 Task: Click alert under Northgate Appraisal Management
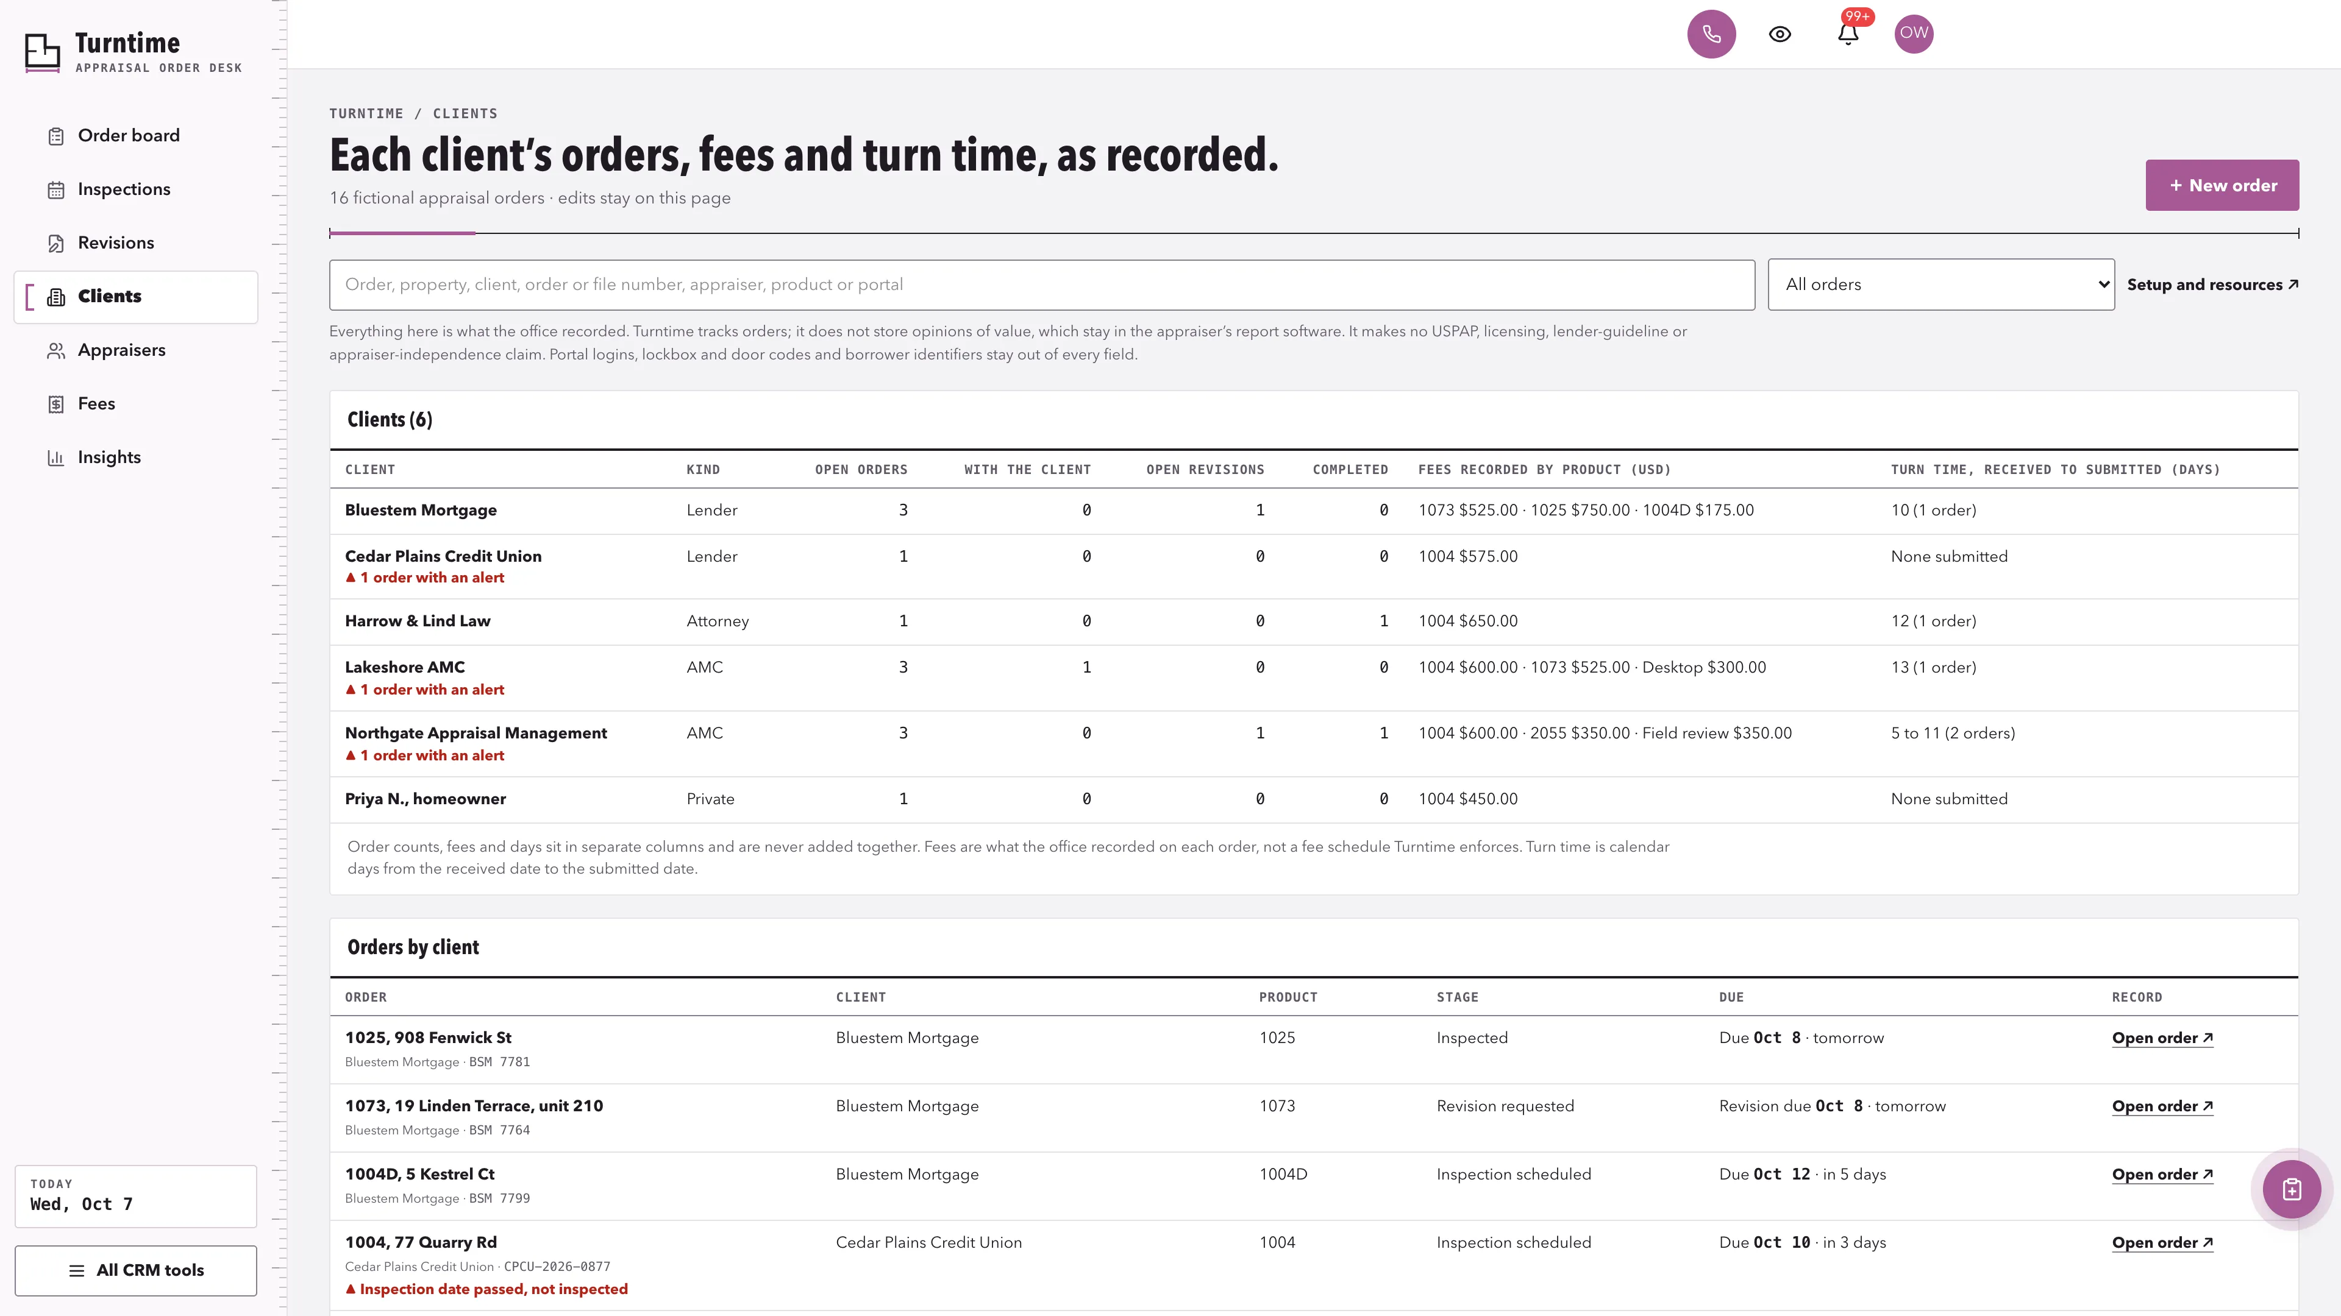424,755
